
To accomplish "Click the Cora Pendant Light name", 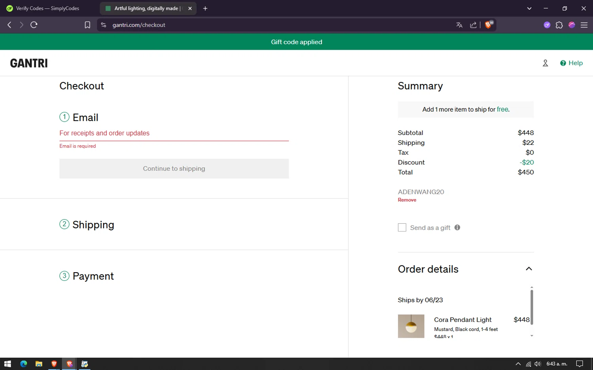I will click(x=463, y=320).
